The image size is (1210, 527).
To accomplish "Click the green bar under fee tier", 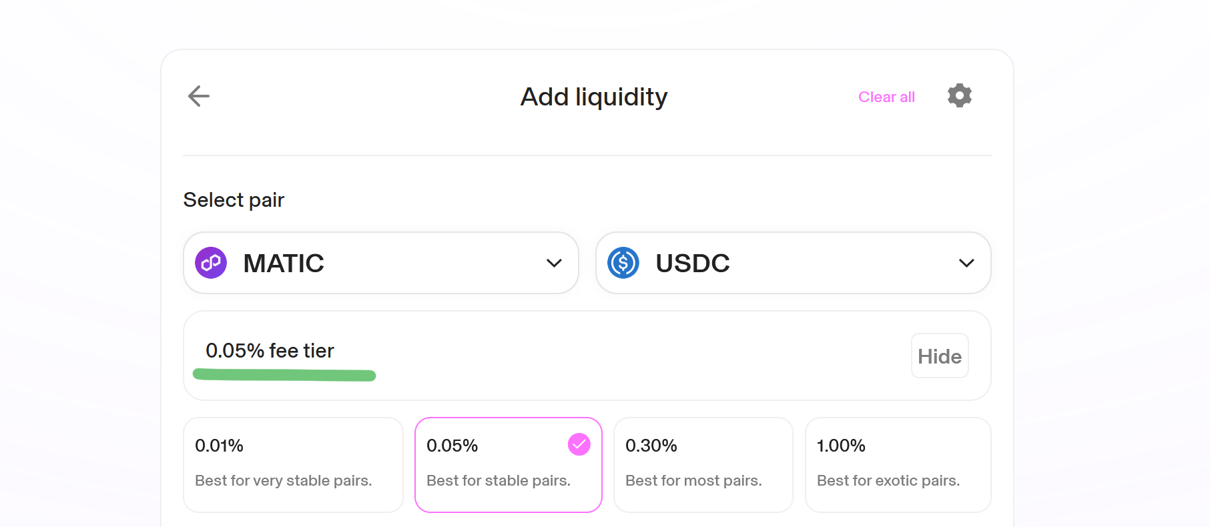I will pyautogui.click(x=284, y=375).
